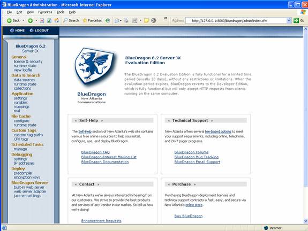Open web server adapter page

[30, 191]
